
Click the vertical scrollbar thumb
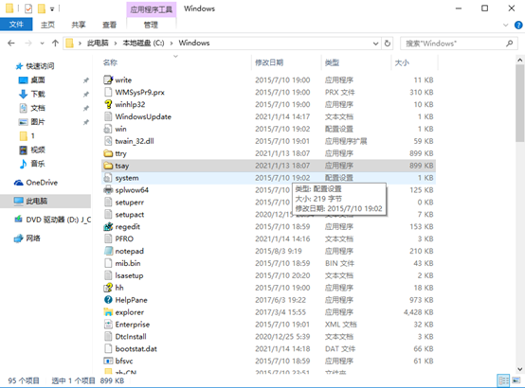point(519,103)
